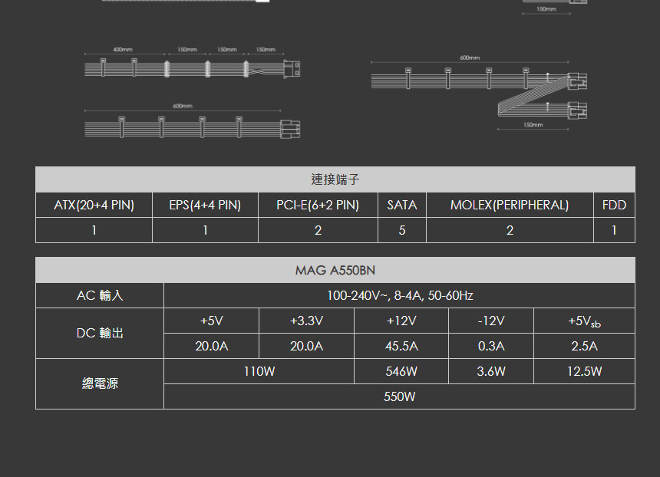Click the PCI-E(6+2 PIN) column header
The width and height of the screenshot is (660, 477).
coord(318,205)
